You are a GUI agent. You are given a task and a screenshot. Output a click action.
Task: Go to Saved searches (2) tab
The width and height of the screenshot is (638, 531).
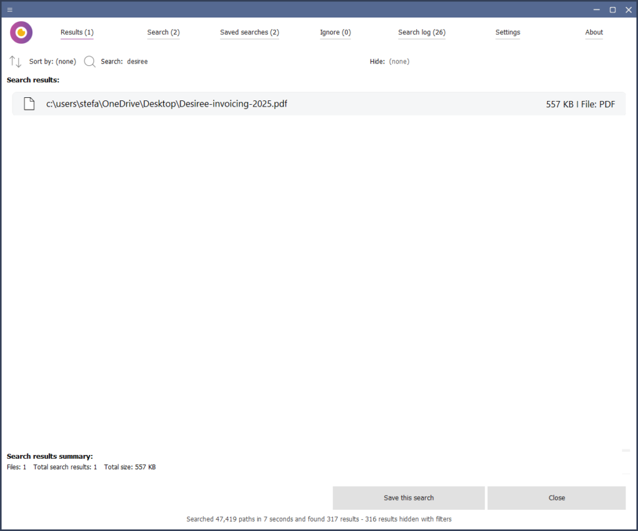pos(249,32)
